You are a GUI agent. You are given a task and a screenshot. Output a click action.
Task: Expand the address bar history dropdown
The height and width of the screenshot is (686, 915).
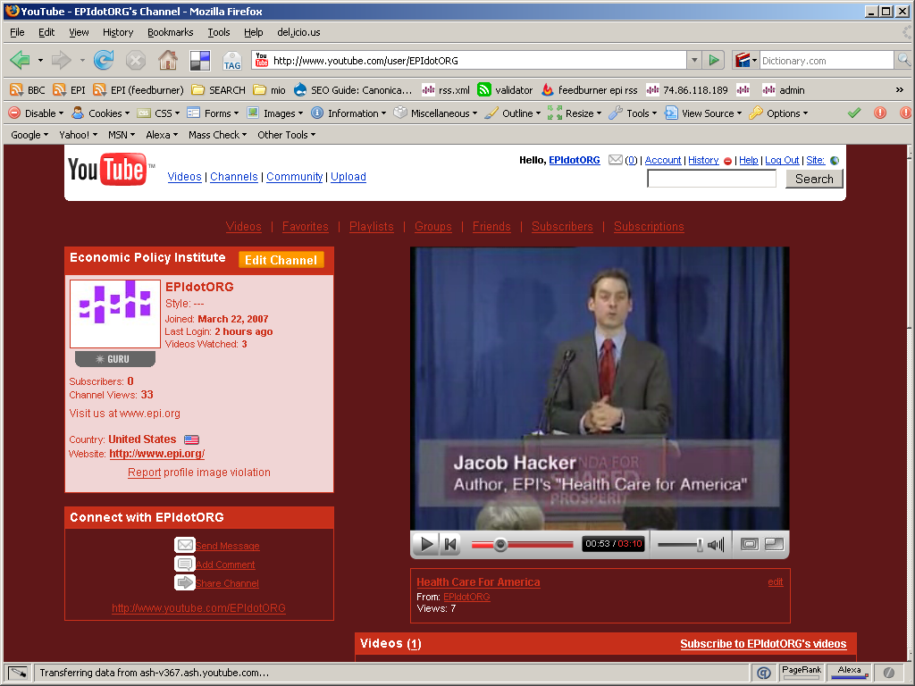(694, 60)
